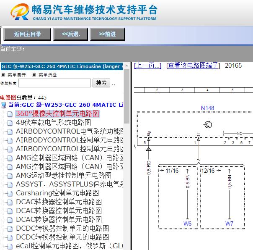Click the 搜索 button
Image resolution: width=253 pixels, height=250 pixels.
(101, 83)
